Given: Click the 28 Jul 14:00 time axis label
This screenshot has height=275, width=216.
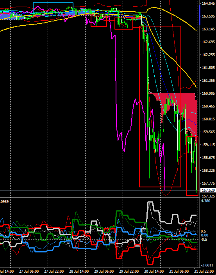Looking at the screenshot, I should [79, 271].
